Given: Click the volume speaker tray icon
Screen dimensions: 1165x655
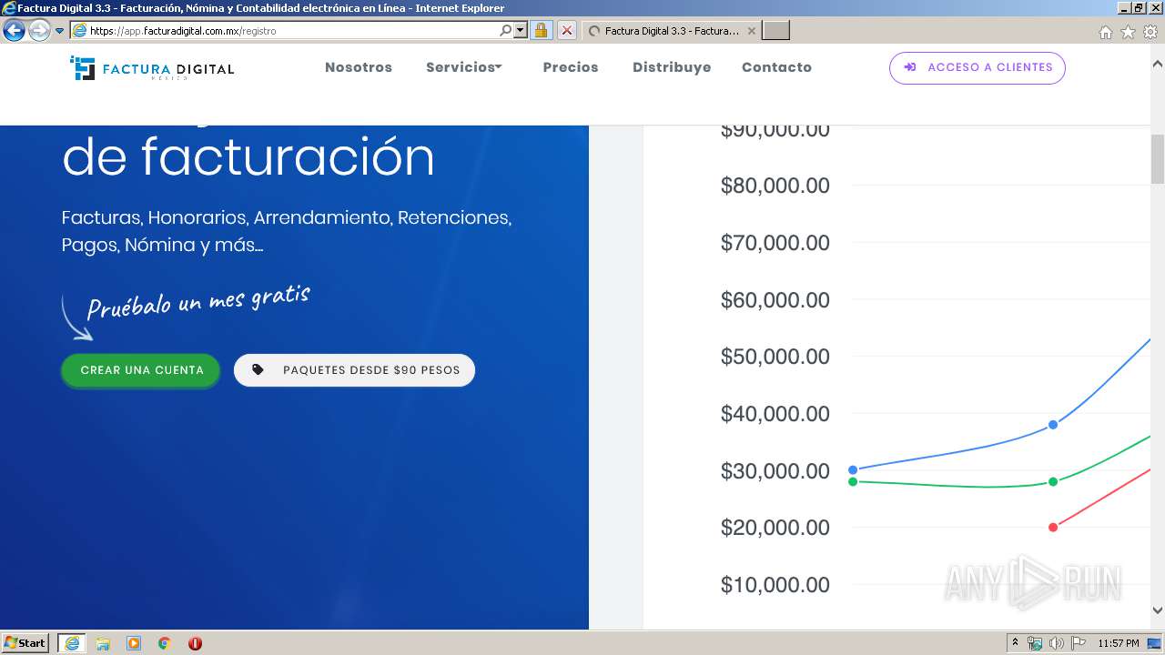Looking at the screenshot, I should (x=1056, y=643).
